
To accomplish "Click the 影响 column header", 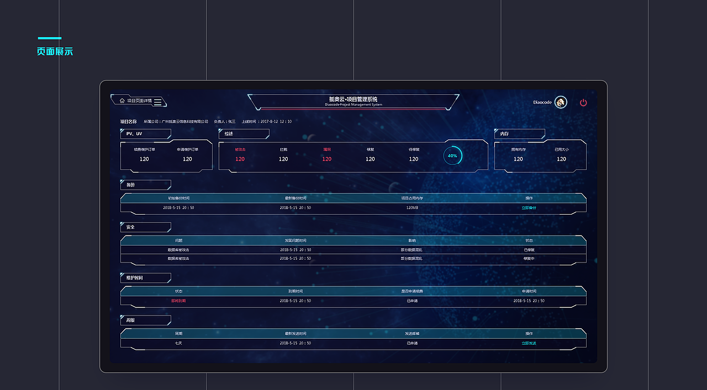I will (x=412, y=241).
